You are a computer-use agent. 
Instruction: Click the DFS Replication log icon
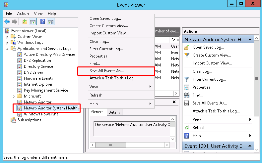click(20, 61)
